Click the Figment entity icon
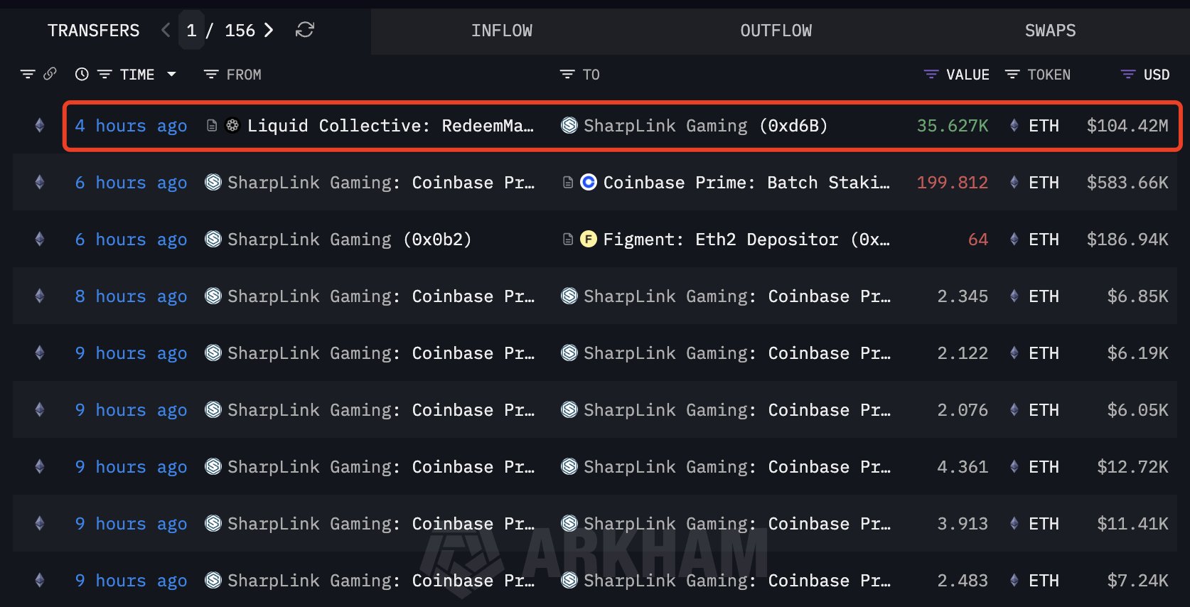Image resolution: width=1190 pixels, height=607 pixels. point(589,240)
